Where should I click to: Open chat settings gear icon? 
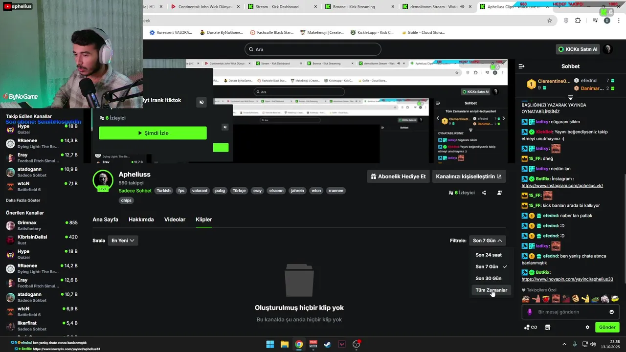pos(587,327)
